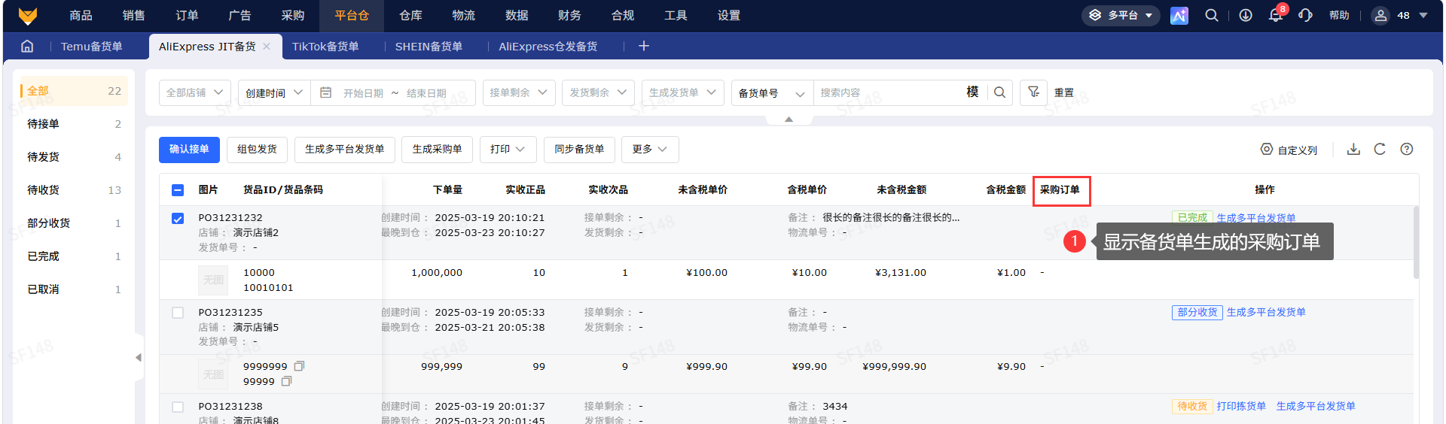Open the download center icon in header

click(x=1246, y=15)
